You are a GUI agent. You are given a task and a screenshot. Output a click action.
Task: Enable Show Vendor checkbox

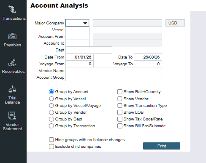(120, 99)
